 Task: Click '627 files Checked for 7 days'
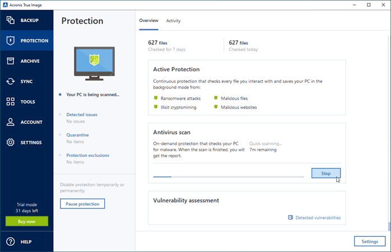click(166, 45)
